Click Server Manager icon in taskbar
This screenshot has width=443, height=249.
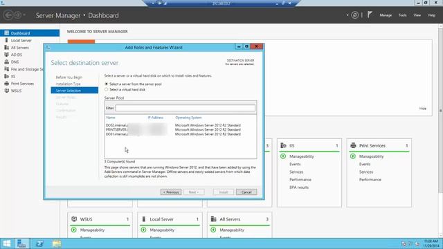point(21,243)
